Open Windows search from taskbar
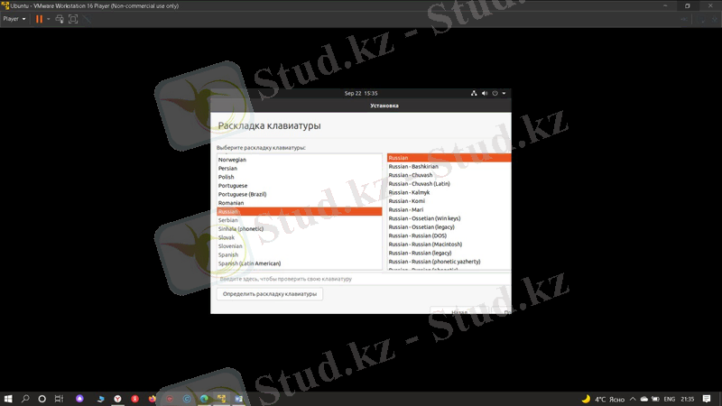 25,399
